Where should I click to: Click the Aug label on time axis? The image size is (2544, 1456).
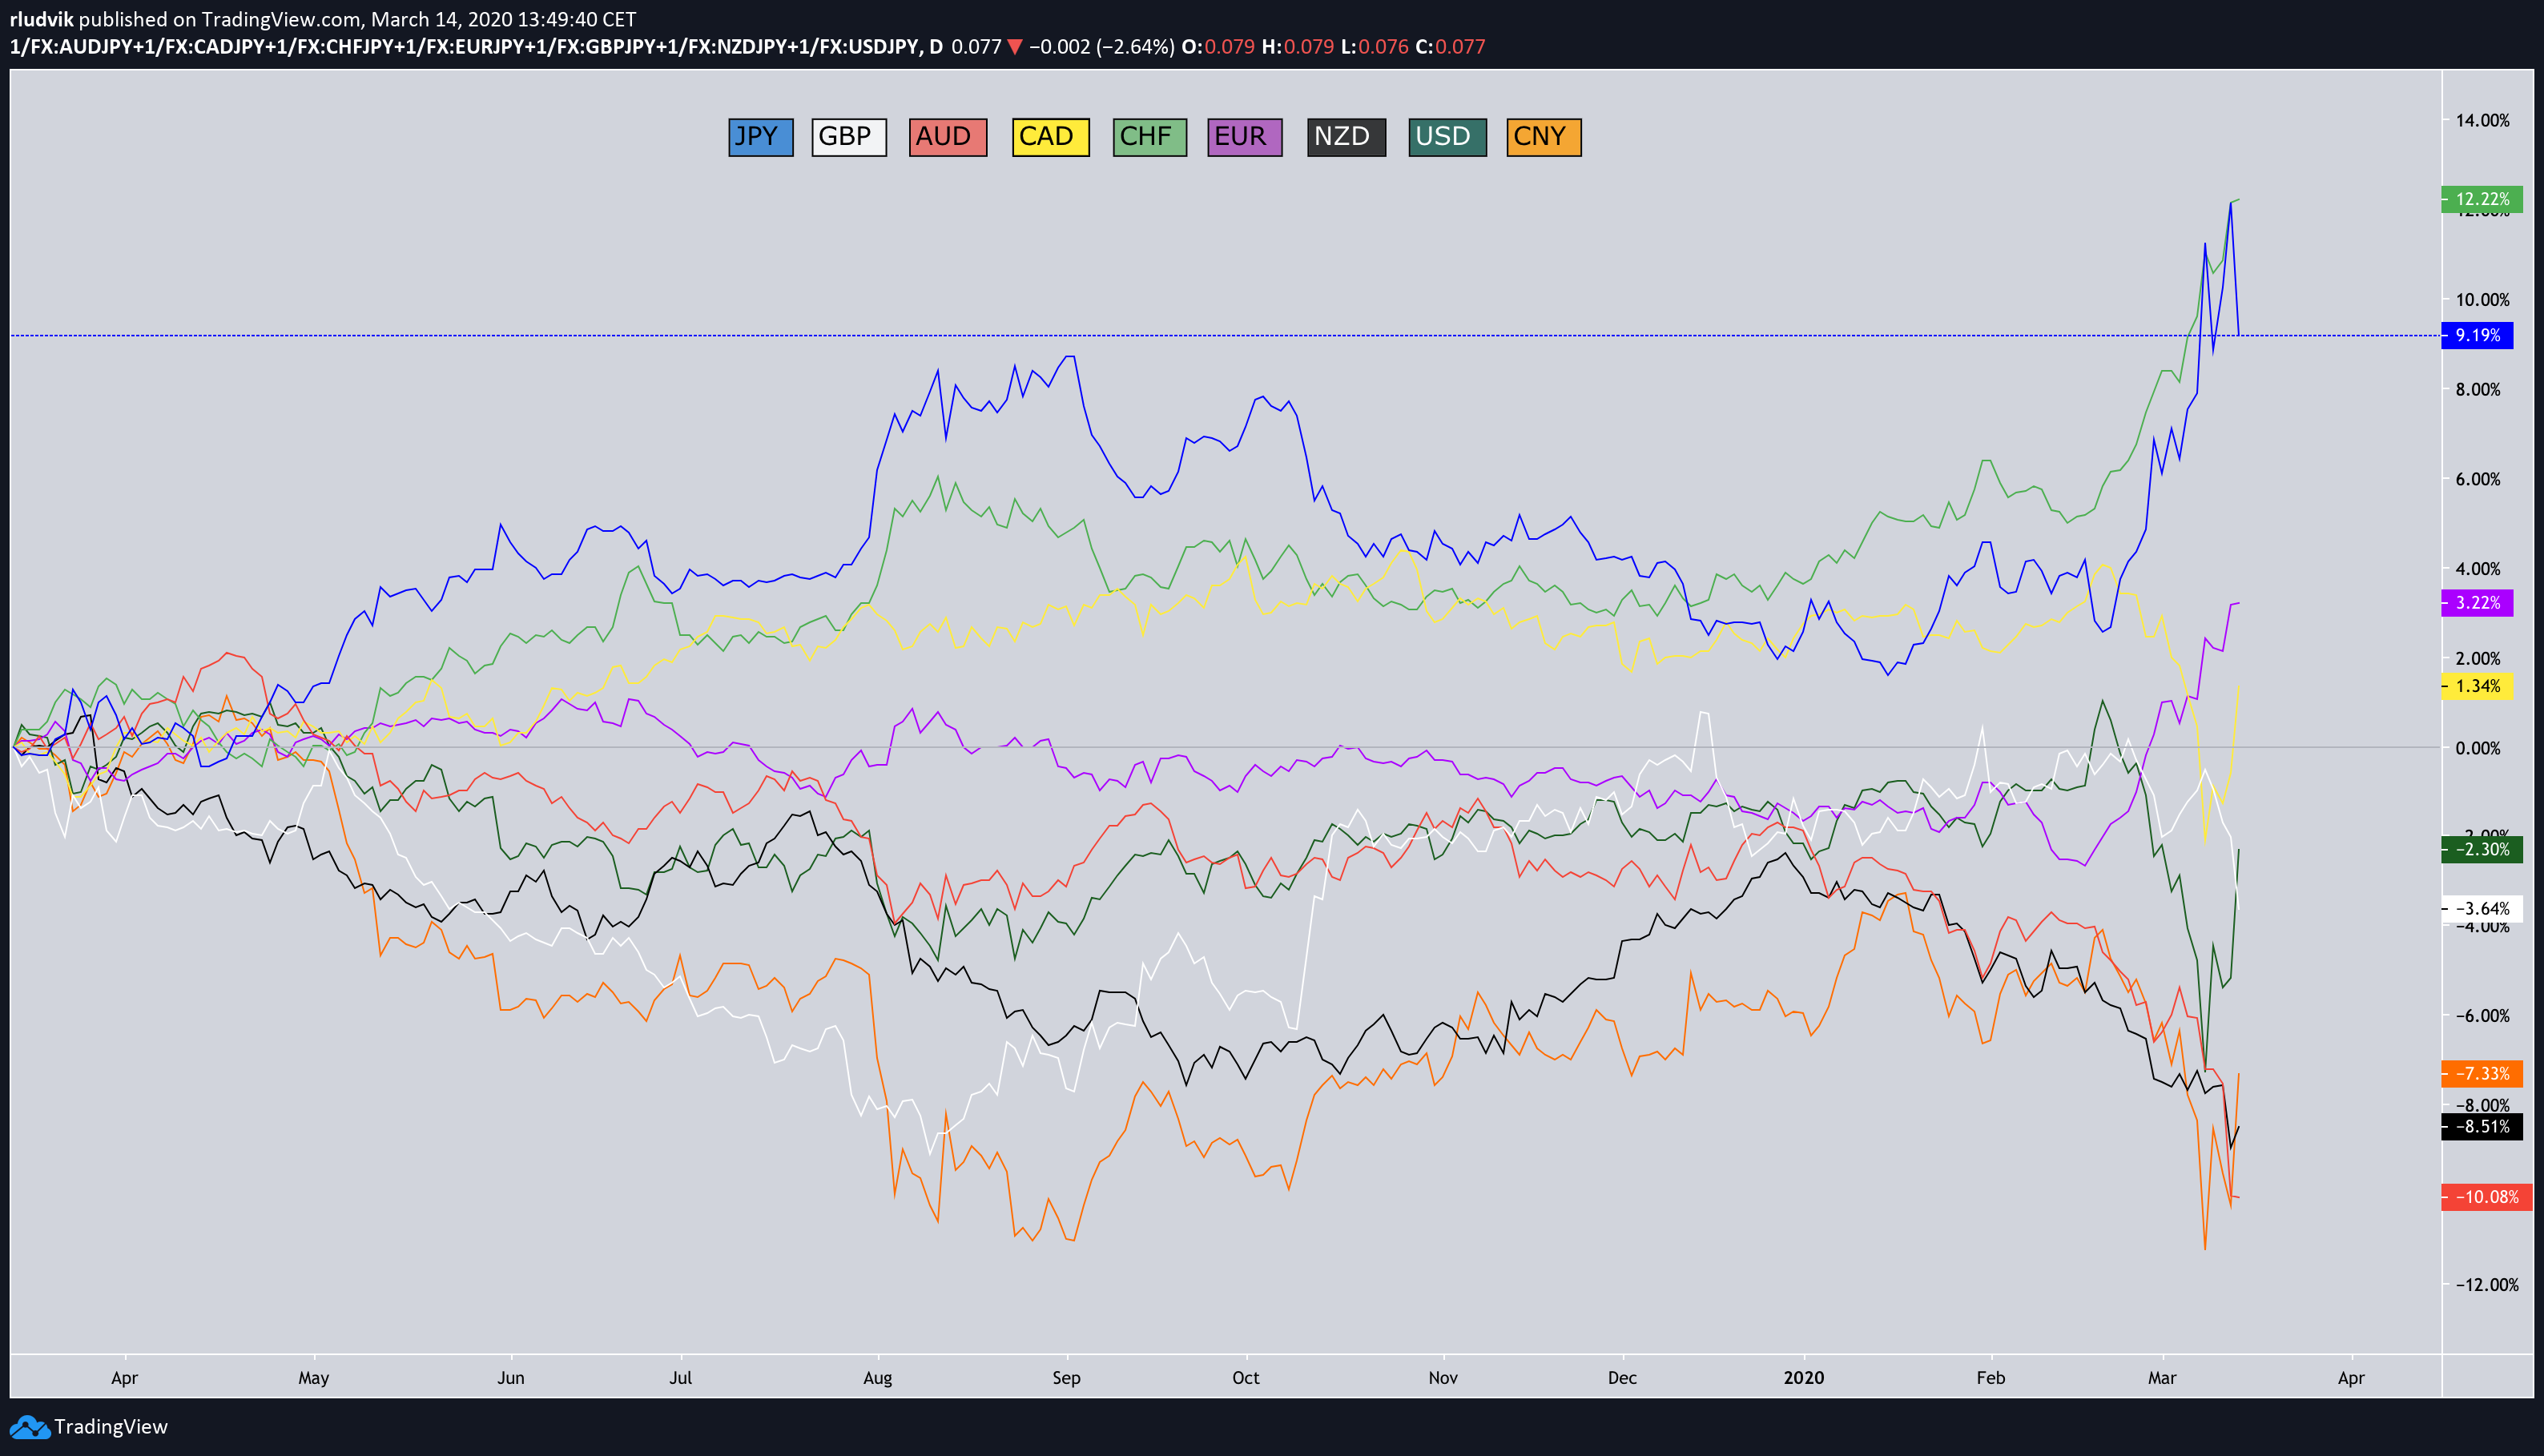click(x=877, y=1378)
